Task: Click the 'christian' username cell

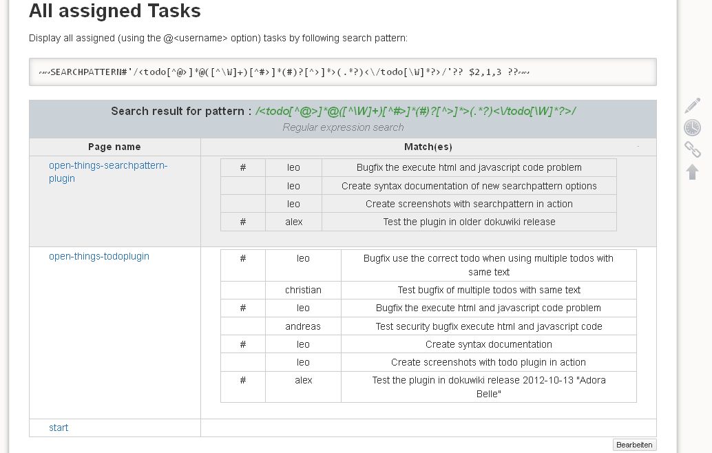Action: coord(303,290)
